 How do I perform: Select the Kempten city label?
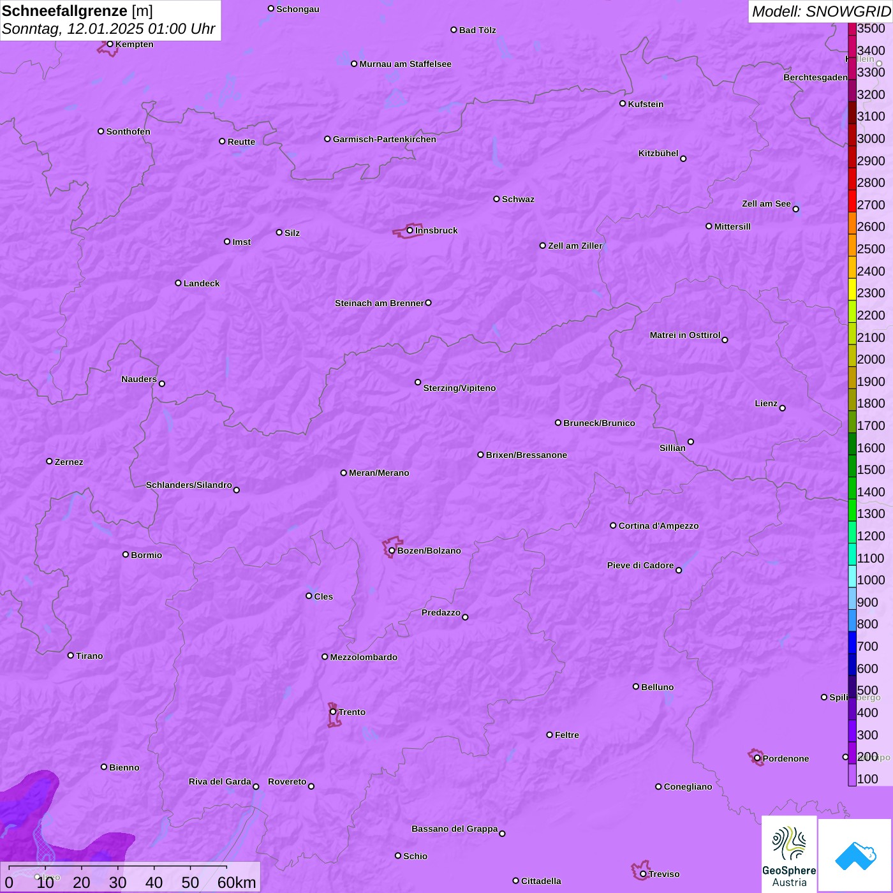tap(135, 44)
